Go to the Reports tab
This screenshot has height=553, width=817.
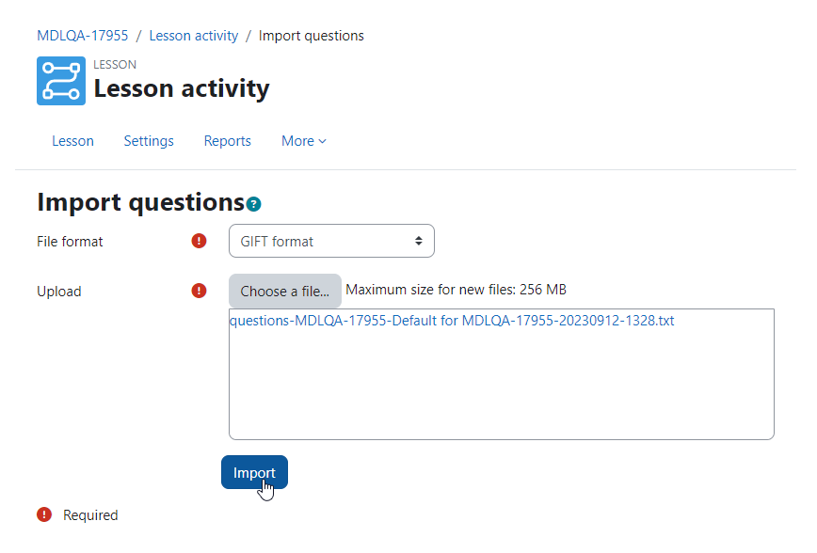coord(227,141)
